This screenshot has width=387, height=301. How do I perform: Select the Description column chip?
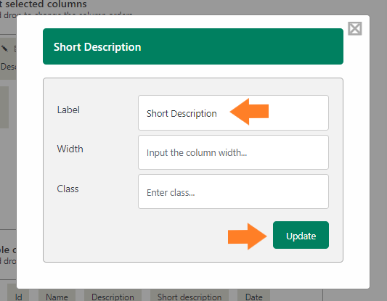click(113, 296)
